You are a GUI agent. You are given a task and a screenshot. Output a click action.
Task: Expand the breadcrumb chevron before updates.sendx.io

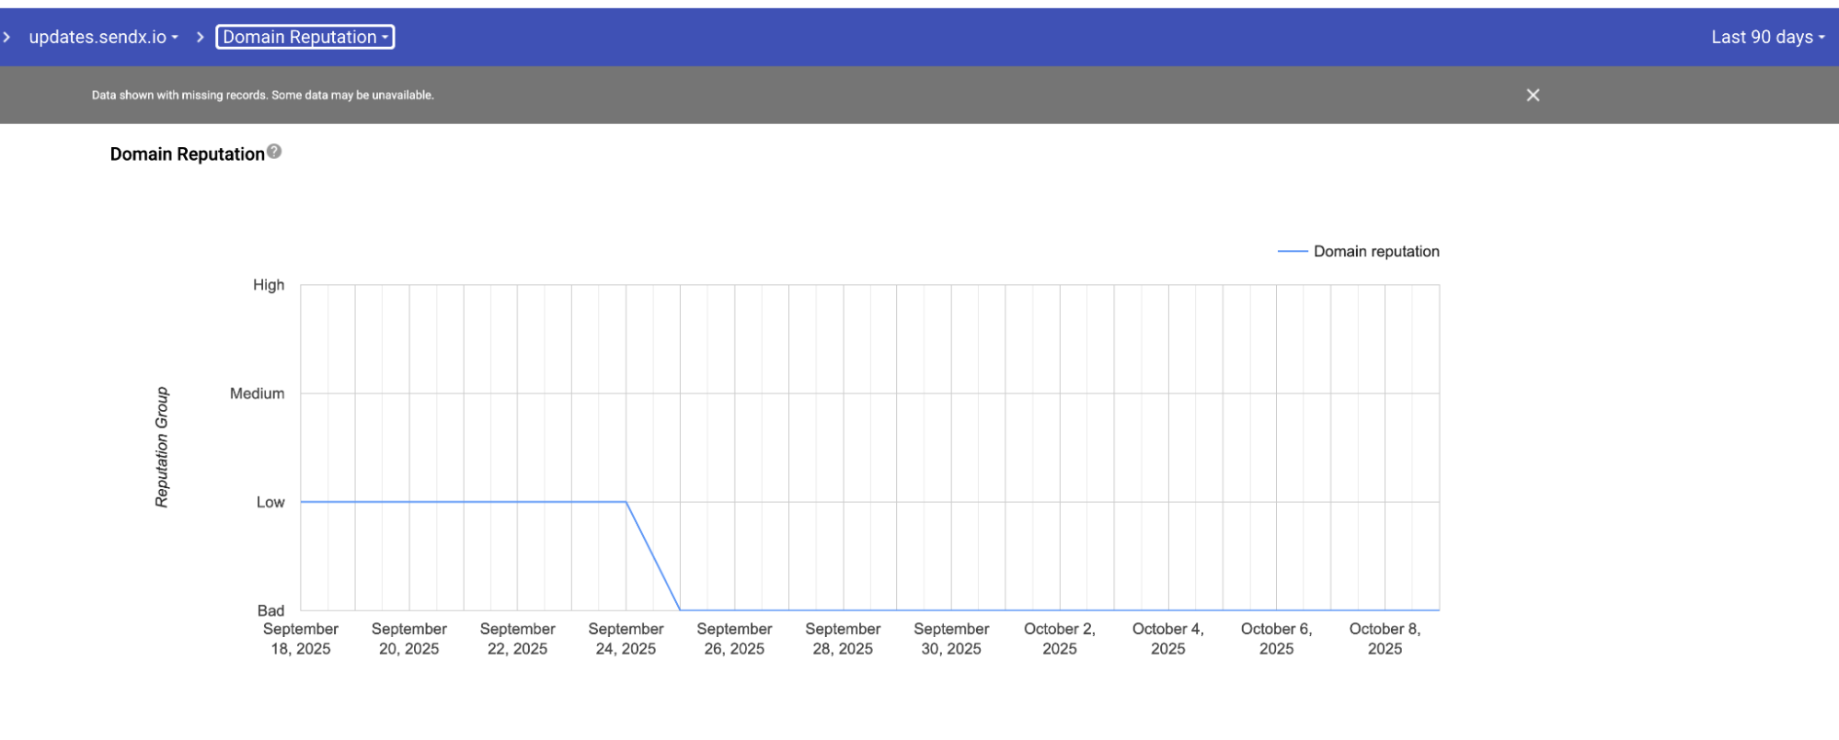(x=6, y=37)
